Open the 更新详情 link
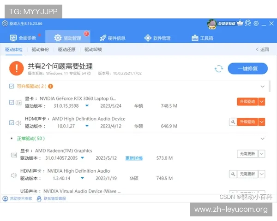This screenshot has width=277, height=221. click(134, 158)
